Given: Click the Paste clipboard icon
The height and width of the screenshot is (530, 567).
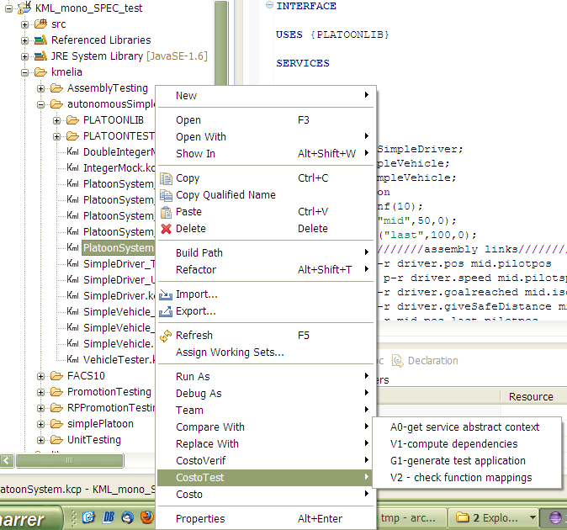Looking at the screenshot, I should [x=166, y=212].
